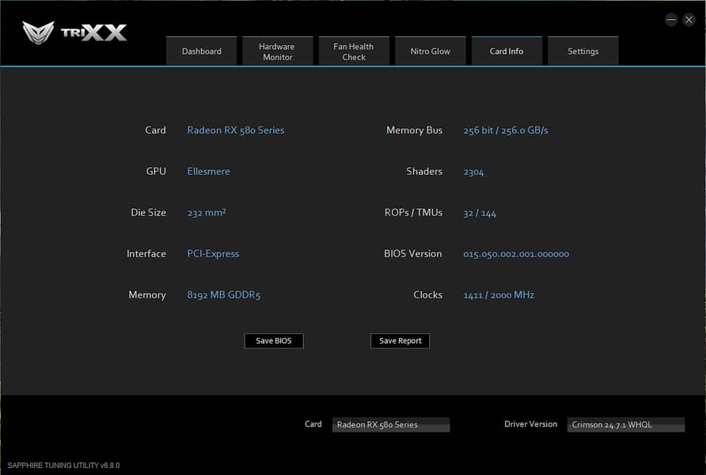Screen dimensions: 706x475
Task: Close the TRIXX window
Action: (689, 20)
